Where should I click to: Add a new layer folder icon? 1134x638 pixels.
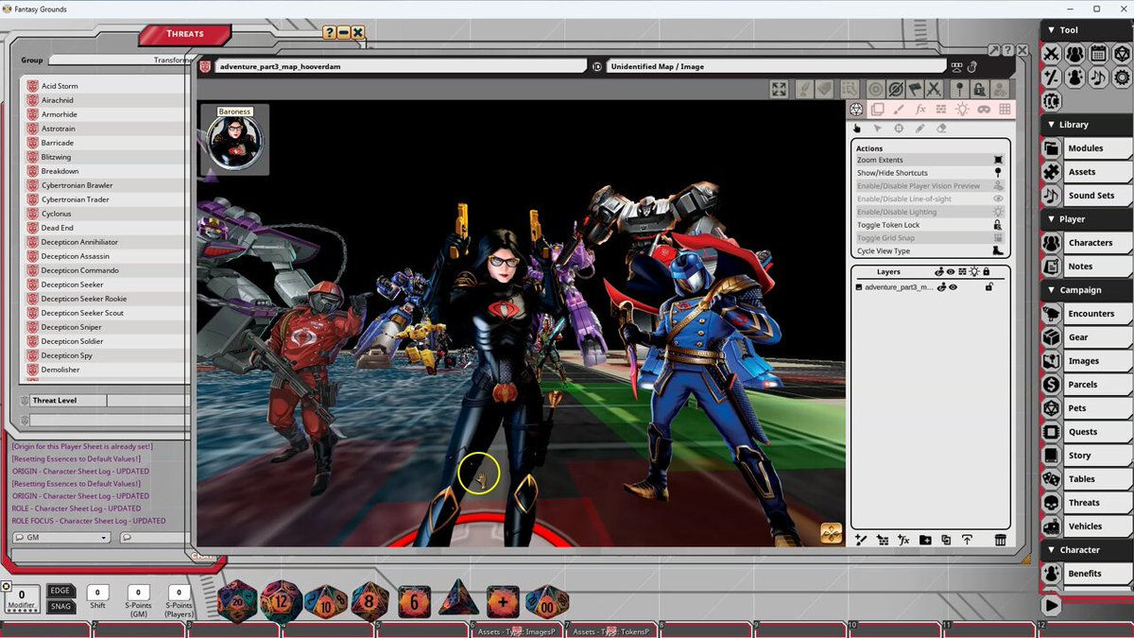coord(925,540)
